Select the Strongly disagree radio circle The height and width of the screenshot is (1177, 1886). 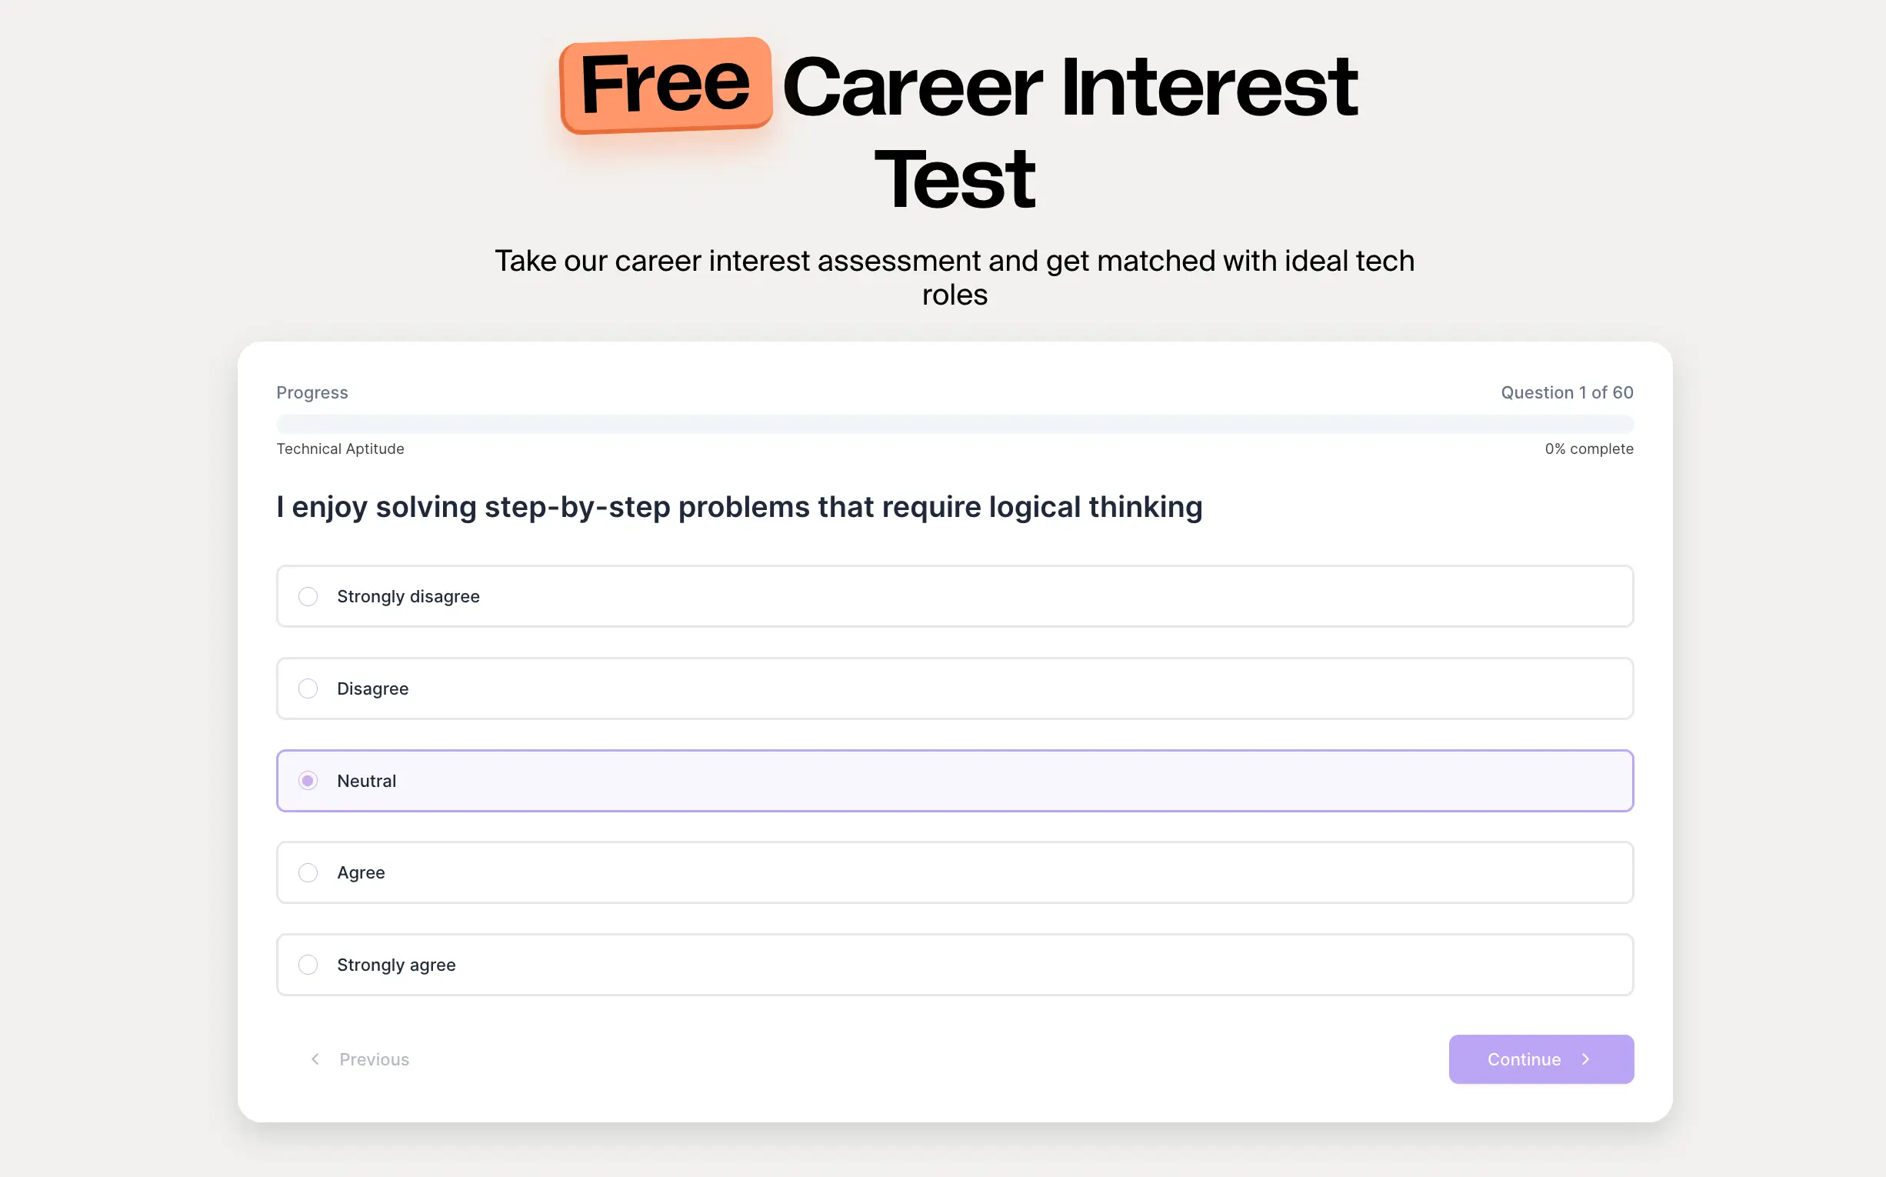(x=308, y=596)
